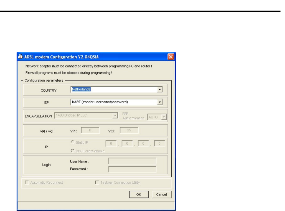Click the ADSL modem title bar icon

(20, 57)
